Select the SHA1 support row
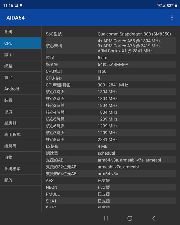Screen dimensions: 180x225 coord(111,201)
